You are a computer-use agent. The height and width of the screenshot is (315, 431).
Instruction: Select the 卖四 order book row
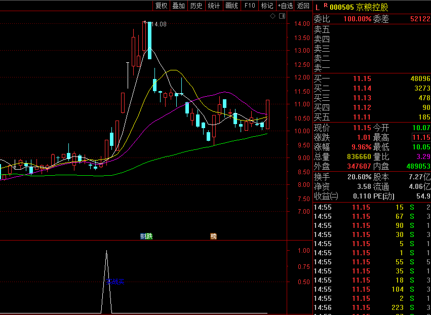(372, 39)
